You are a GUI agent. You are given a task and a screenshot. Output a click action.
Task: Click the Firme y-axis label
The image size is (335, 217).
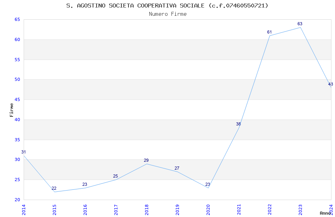11,110
